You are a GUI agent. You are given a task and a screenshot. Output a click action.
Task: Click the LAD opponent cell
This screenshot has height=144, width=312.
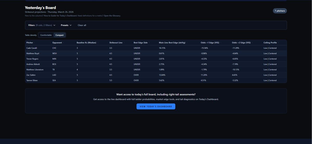tap(54, 75)
